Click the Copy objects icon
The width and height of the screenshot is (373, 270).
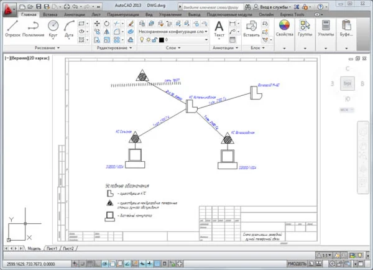pos(97,32)
